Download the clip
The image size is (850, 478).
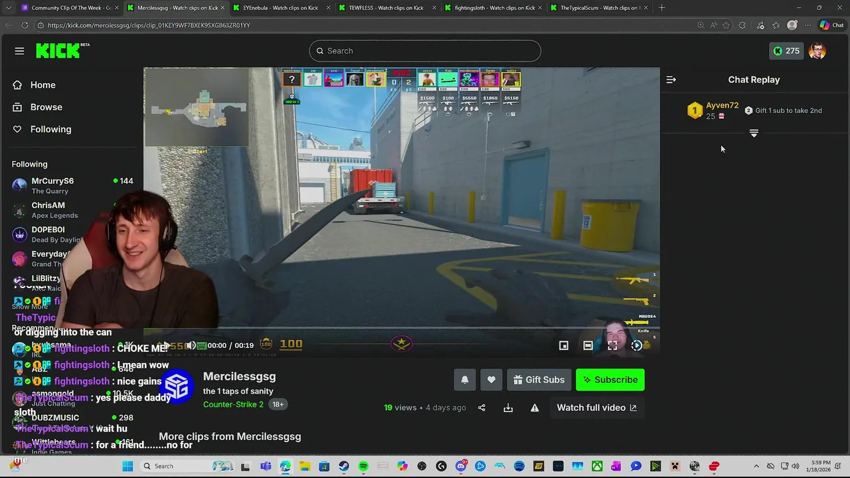pyautogui.click(x=508, y=408)
